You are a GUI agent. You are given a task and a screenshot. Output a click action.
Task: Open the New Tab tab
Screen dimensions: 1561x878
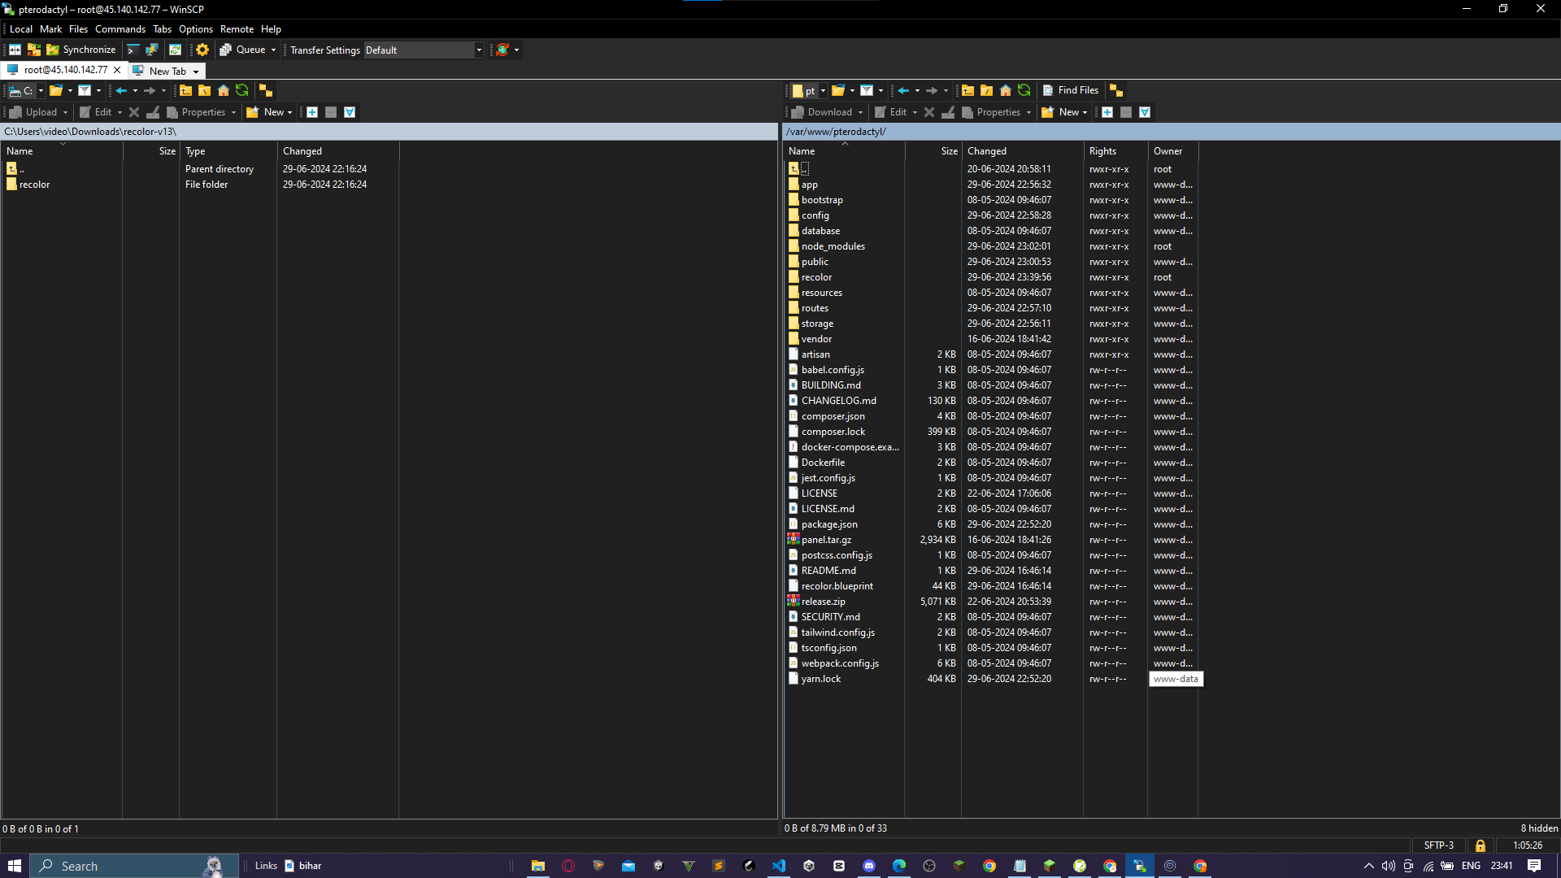(167, 71)
